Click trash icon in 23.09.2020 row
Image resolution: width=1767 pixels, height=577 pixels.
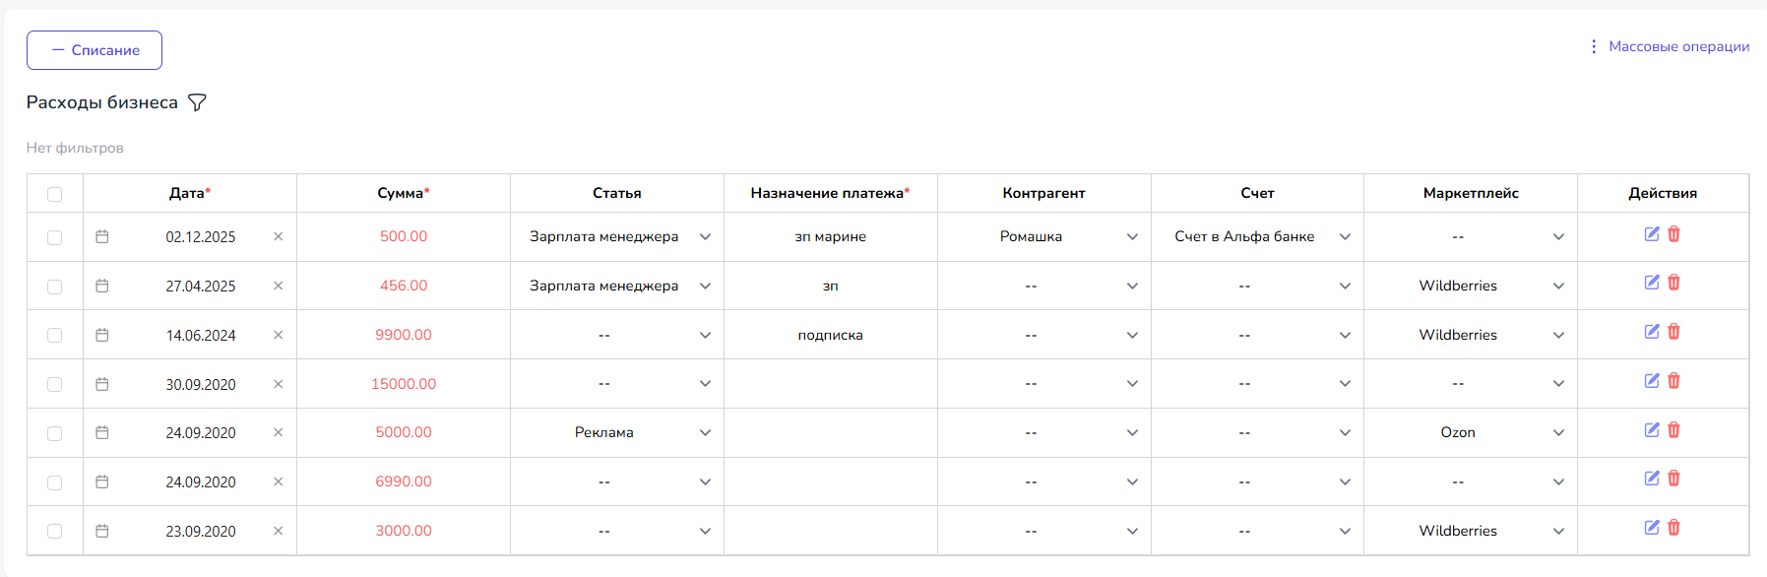1673,528
